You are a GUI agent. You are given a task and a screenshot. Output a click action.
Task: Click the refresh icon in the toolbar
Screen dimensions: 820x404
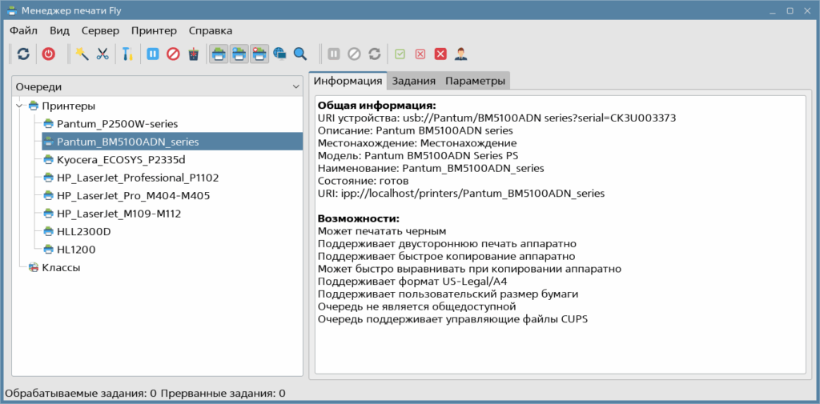pos(23,54)
